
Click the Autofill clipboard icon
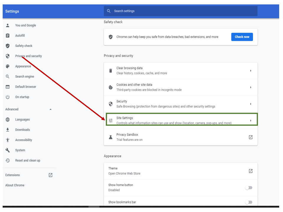8,36
